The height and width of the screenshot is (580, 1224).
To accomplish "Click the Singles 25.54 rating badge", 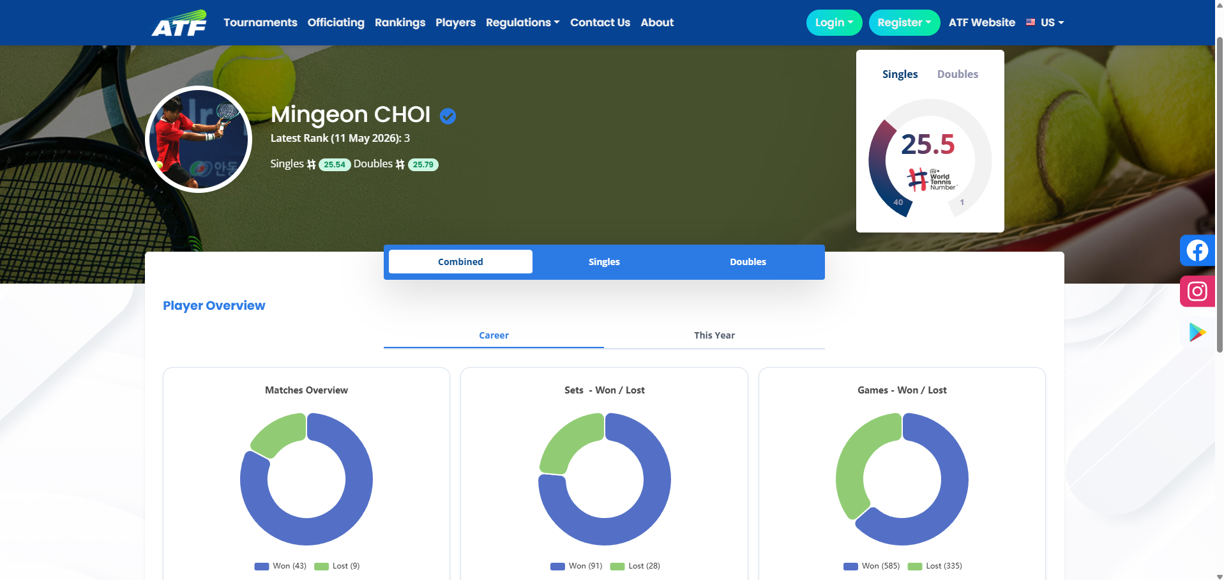I will coord(335,164).
